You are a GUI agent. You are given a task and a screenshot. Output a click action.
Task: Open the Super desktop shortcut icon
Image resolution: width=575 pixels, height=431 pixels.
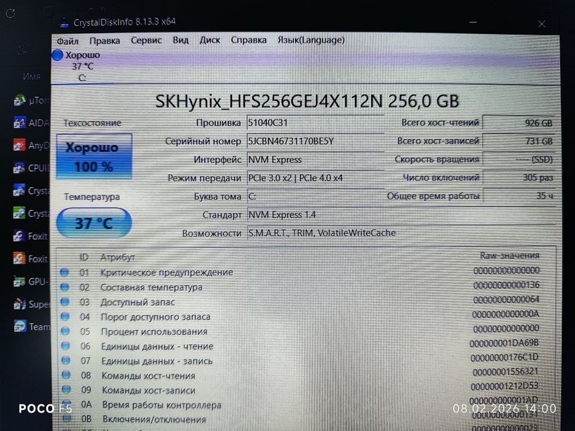[x=20, y=304]
